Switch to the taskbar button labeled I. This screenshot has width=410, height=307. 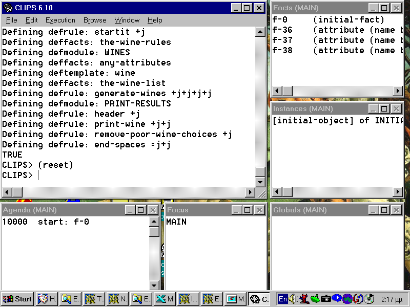point(188,299)
